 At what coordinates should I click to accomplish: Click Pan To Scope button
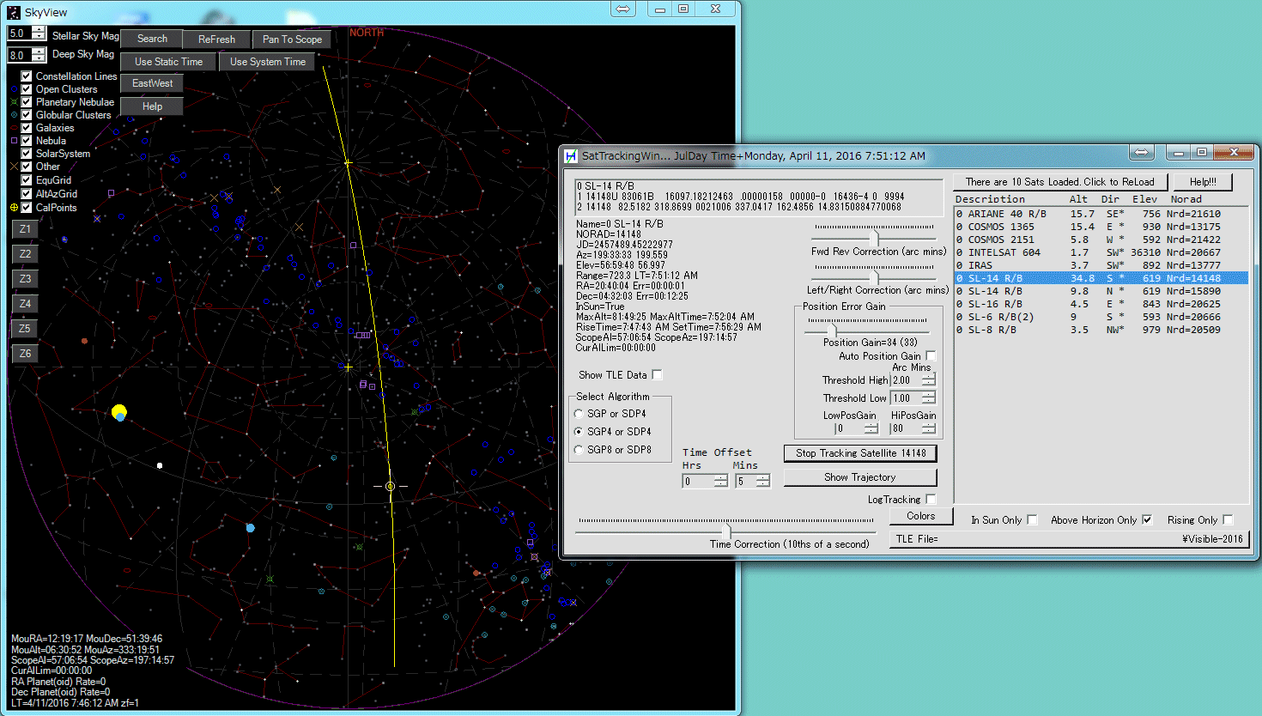point(292,39)
